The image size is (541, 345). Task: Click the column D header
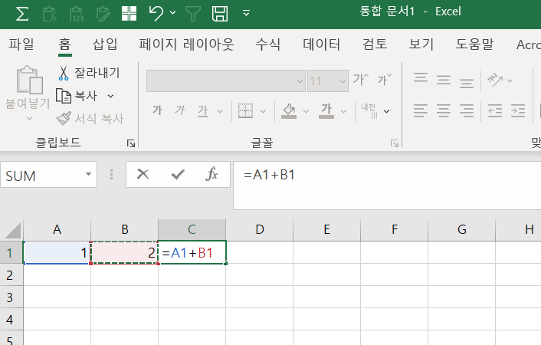(x=259, y=229)
